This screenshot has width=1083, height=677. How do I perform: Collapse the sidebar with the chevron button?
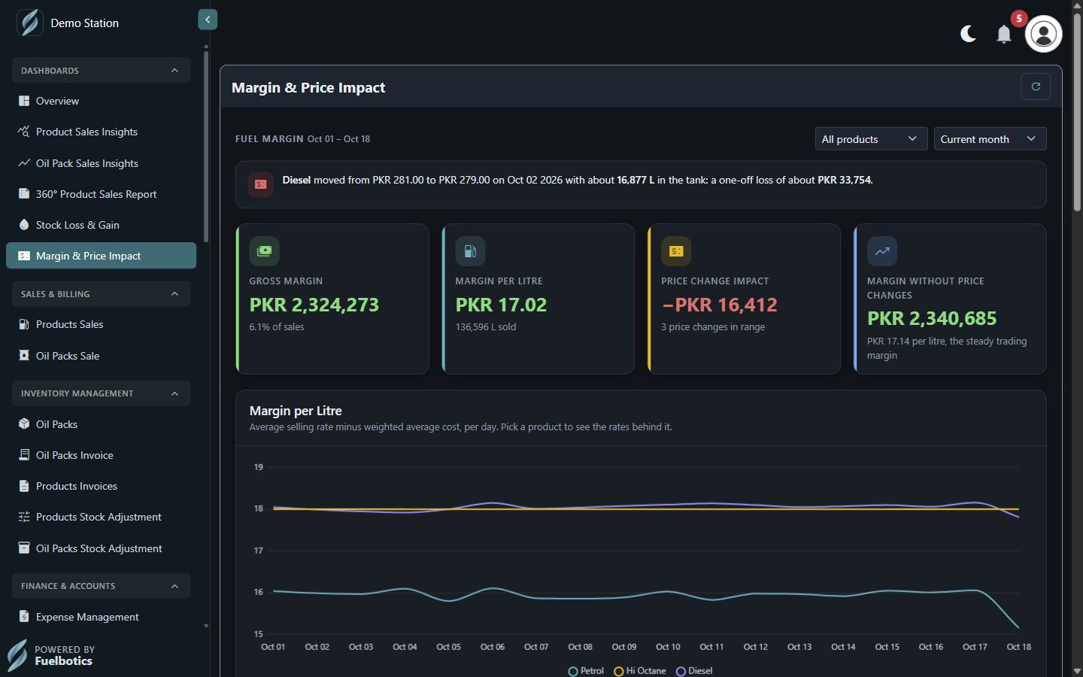click(x=208, y=20)
